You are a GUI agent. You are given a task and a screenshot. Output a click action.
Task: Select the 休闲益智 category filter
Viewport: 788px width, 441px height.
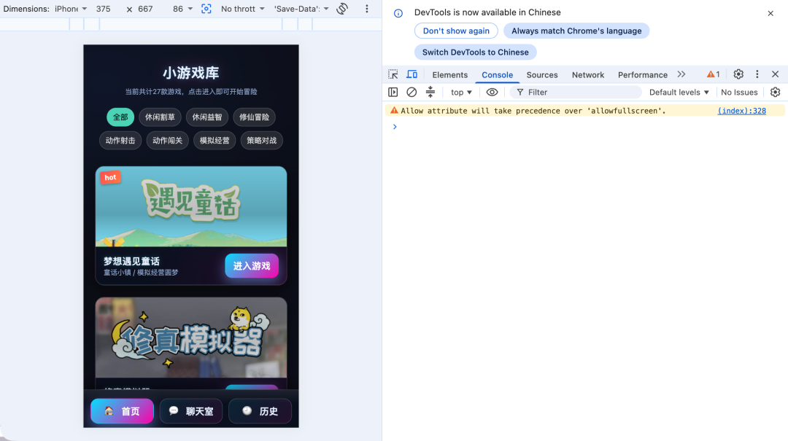[207, 117]
